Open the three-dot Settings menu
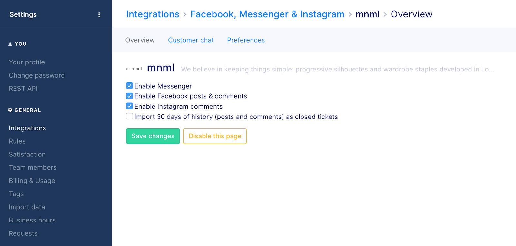The width and height of the screenshot is (516, 246). coord(99,15)
